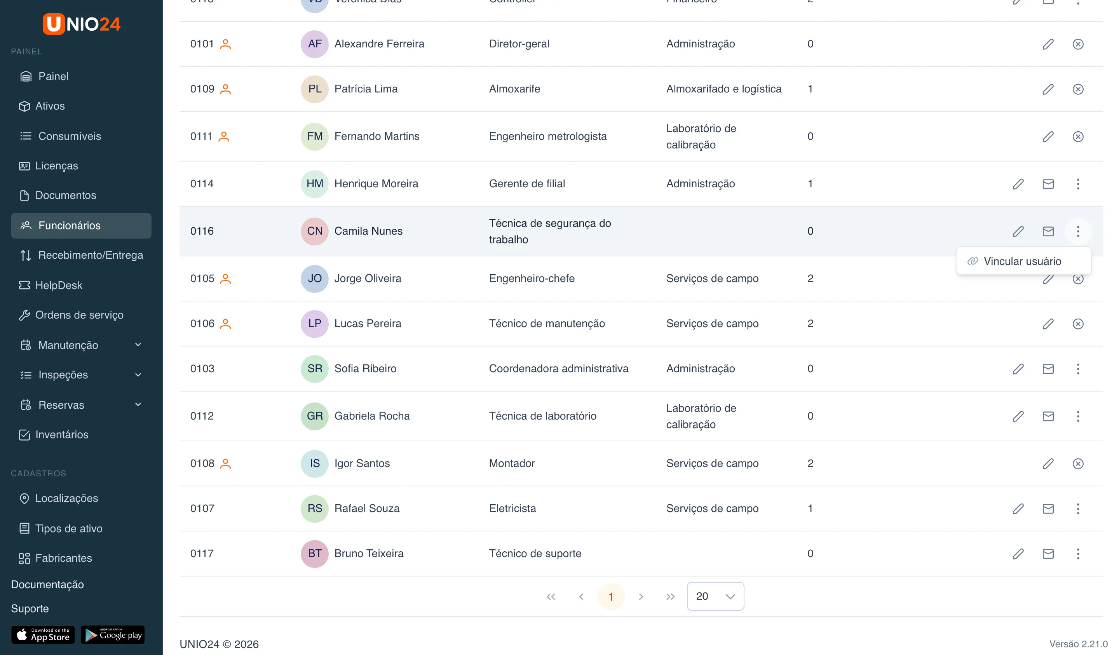Click the envelope icon for Camila Nunes

coord(1048,231)
